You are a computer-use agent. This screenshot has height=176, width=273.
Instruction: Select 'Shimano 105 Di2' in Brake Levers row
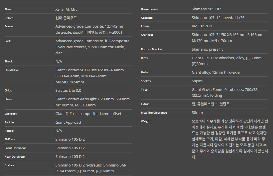206,9
